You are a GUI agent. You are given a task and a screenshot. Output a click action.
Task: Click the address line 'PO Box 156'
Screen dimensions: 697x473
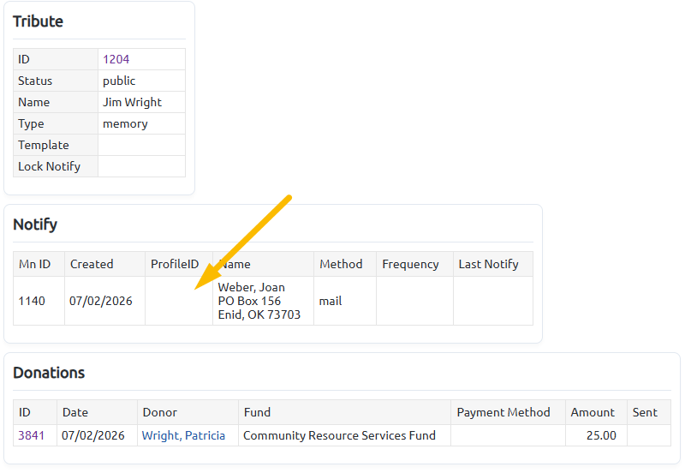[x=249, y=301]
